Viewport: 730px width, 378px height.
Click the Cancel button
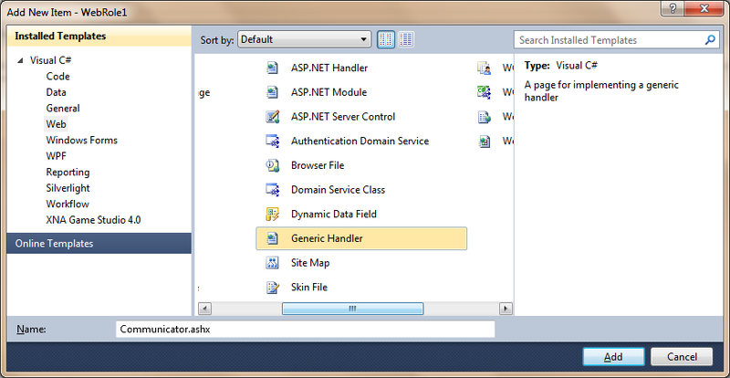point(682,357)
